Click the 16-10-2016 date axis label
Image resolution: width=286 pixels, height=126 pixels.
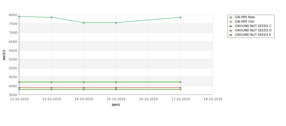pyautogui.click(x=148, y=99)
